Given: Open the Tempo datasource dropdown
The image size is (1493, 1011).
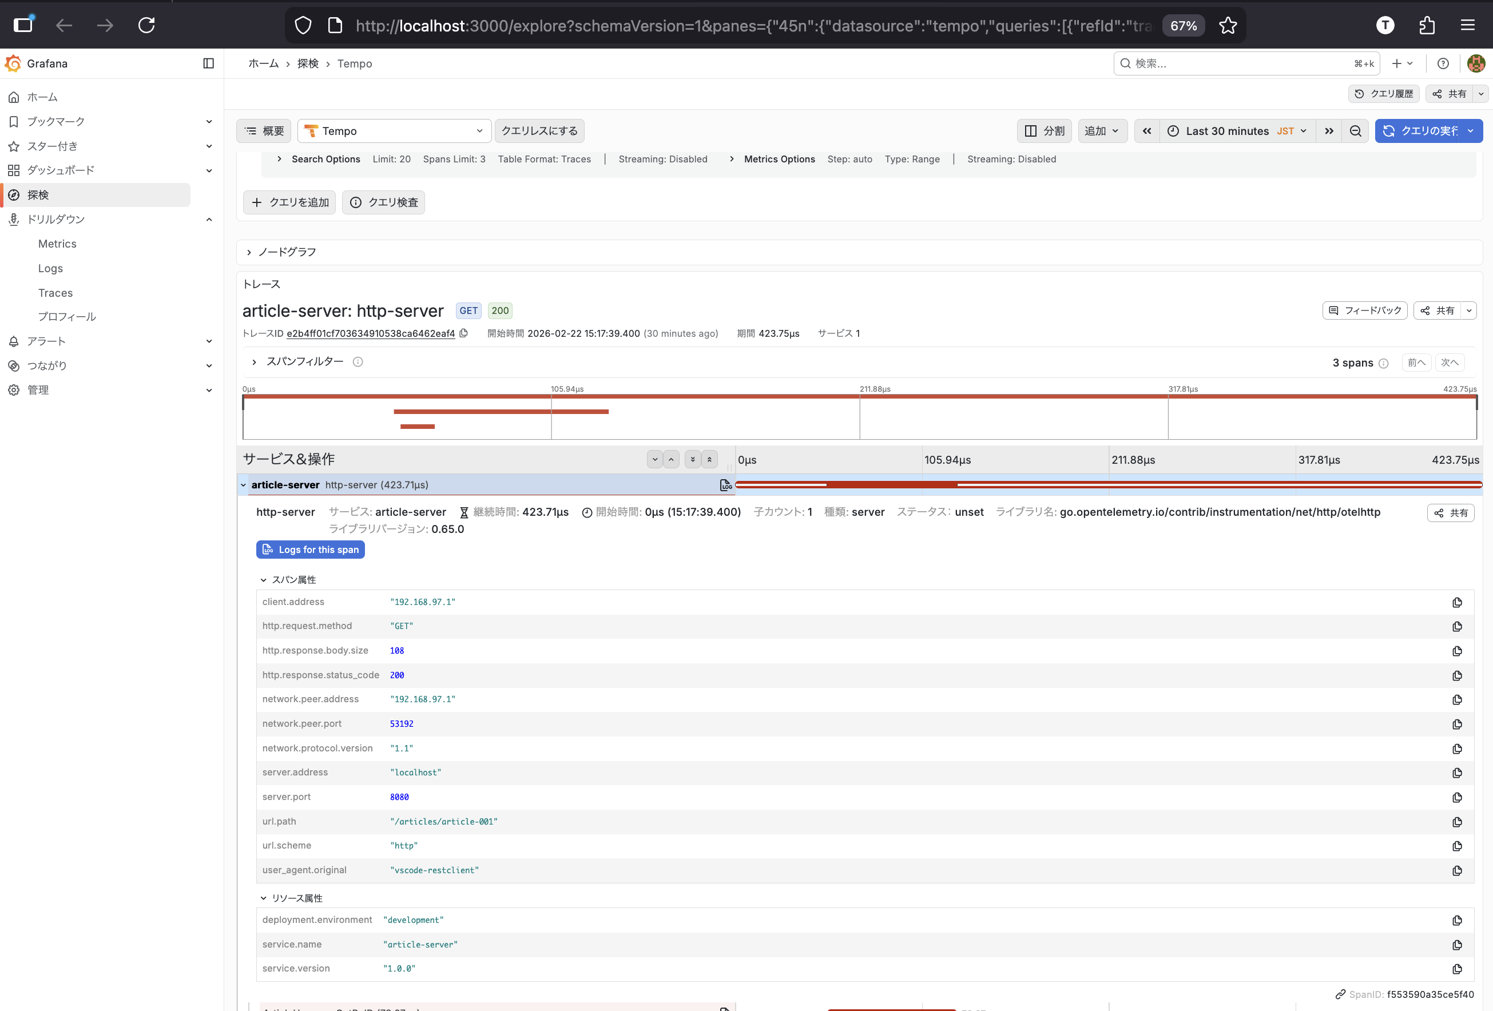Looking at the screenshot, I should click(395, 131).
